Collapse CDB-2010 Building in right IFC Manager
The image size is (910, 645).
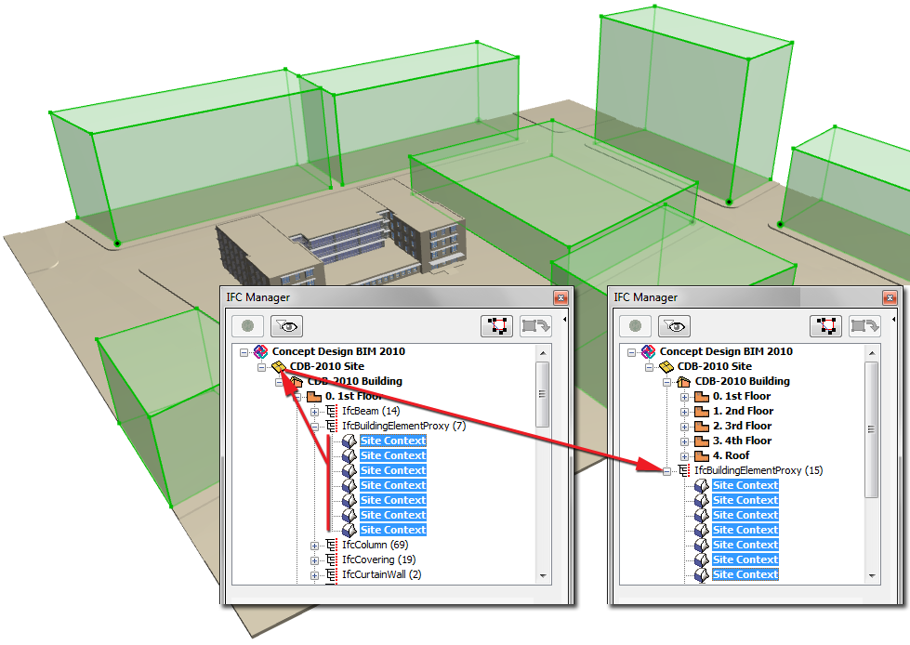[666, 382]
